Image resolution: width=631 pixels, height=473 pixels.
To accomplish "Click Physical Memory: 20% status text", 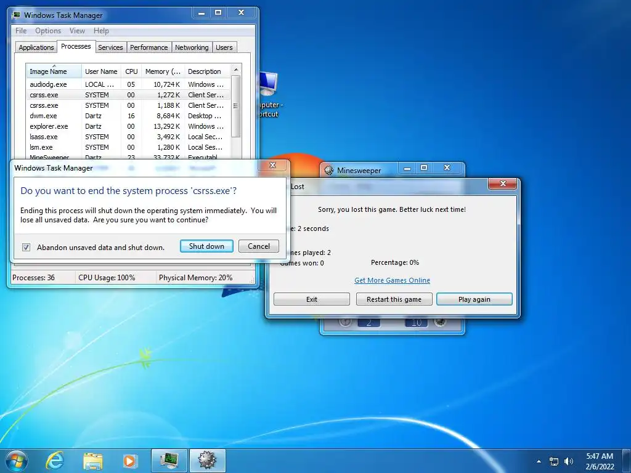I will coord(195,278).
